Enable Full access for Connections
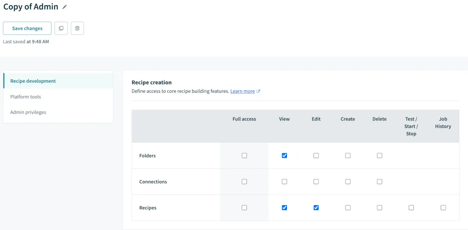The width and height of the screenshot is (468, 230). (x=244, y=181)
